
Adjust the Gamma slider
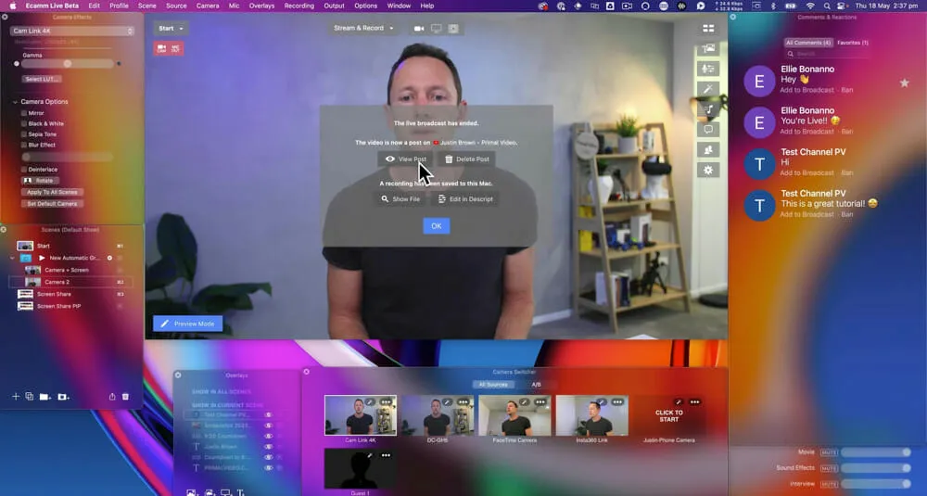click(68, 64)
